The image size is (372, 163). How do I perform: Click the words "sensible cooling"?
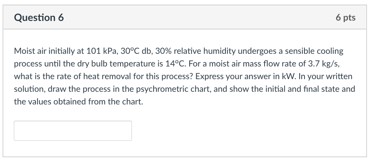[314, 51]
